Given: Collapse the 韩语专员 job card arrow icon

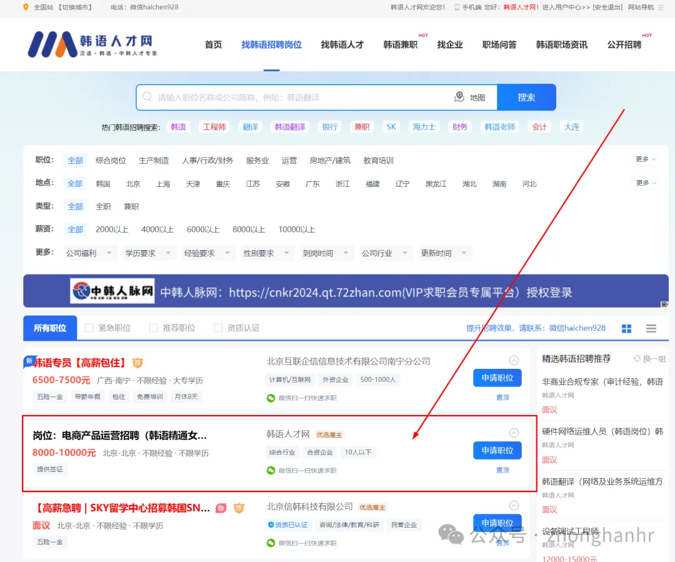Looking at the screenshot, I should (x=514, y=361).
